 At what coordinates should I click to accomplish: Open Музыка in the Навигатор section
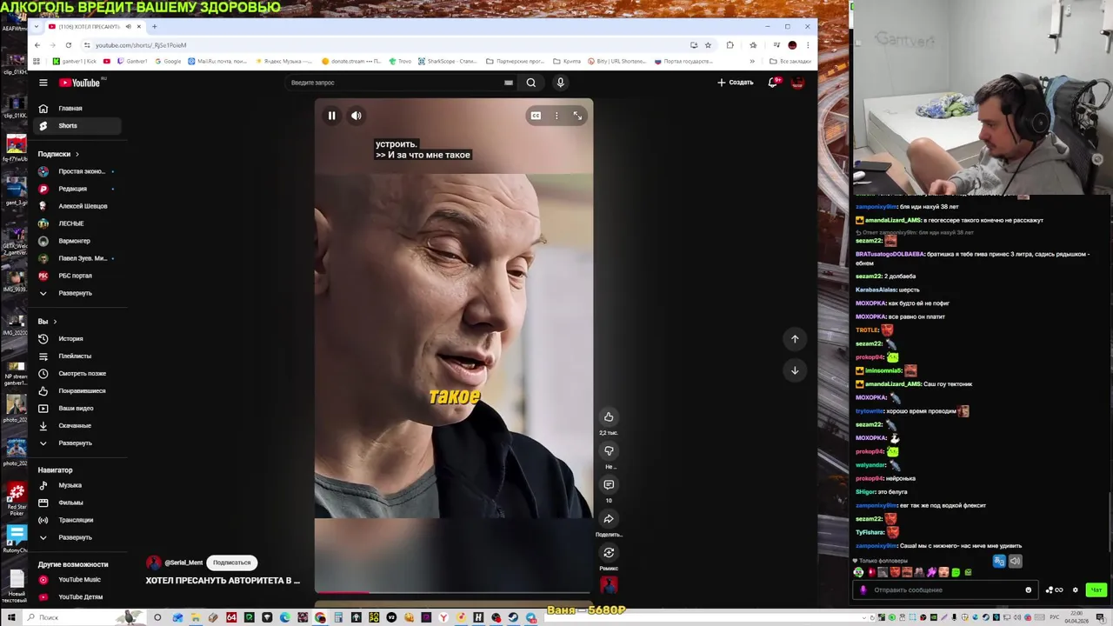[78, 485]
